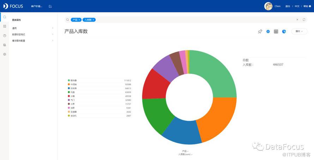Click the pink legend dot valued 9381

tap(69, 108)
